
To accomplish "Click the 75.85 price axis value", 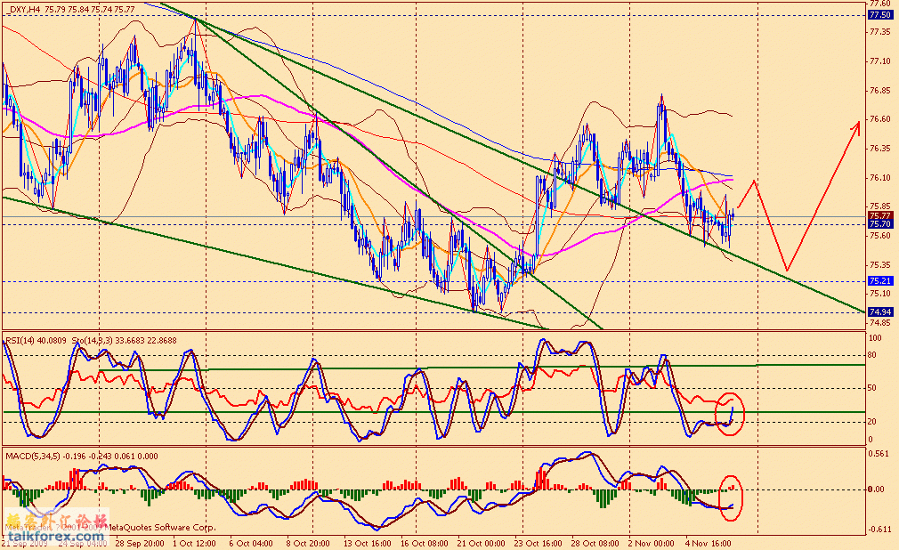I will point(880,206).
